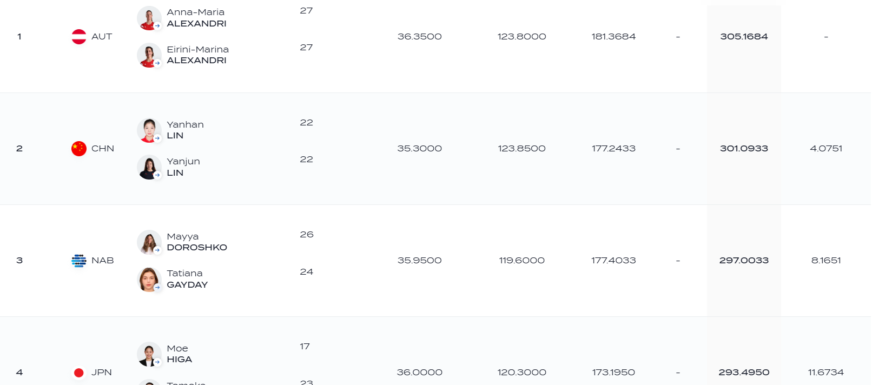Viewport: 892px width, 385px height.
Task: Open Moe Higa's athlete photo
Action: point(149,354)
